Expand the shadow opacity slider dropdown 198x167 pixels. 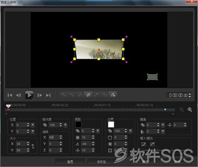tap(98, 131)
